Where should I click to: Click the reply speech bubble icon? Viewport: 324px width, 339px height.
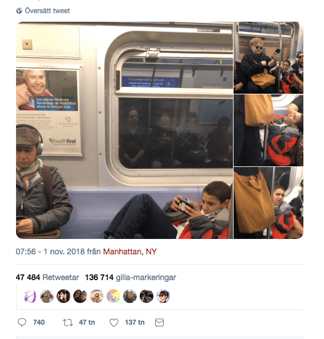(22, 322)
